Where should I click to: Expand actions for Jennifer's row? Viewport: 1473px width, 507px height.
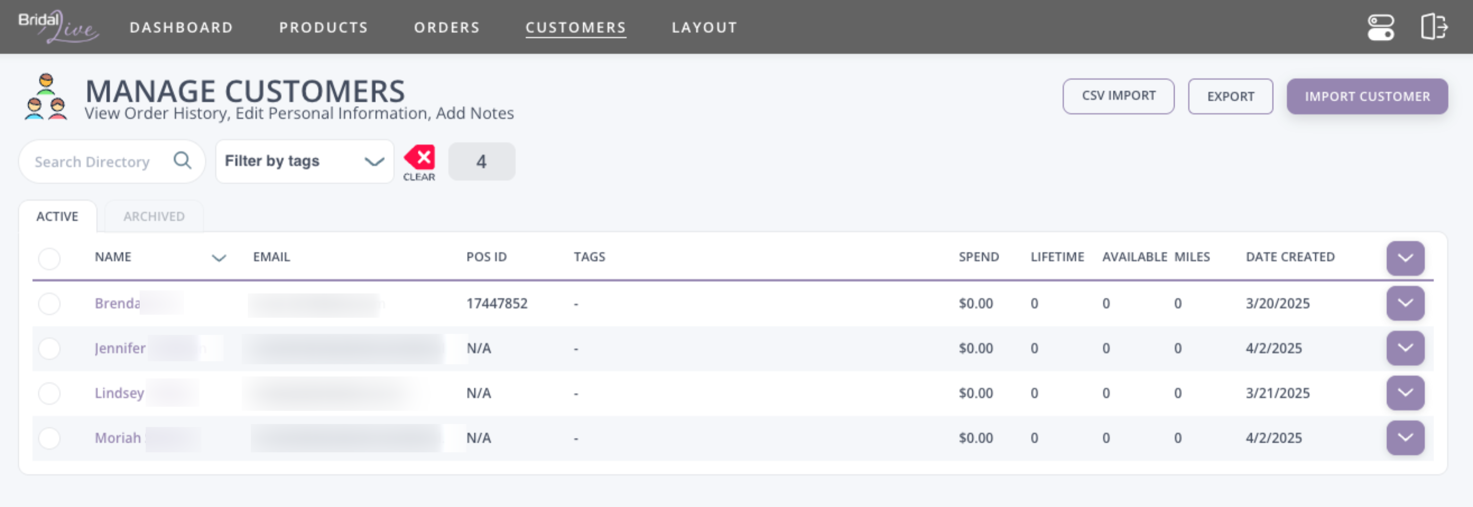1405,348
